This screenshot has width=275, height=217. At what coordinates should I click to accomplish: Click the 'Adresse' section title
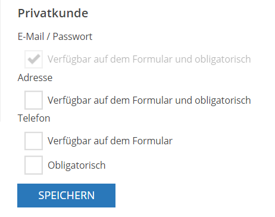click(x=35, y=77)
